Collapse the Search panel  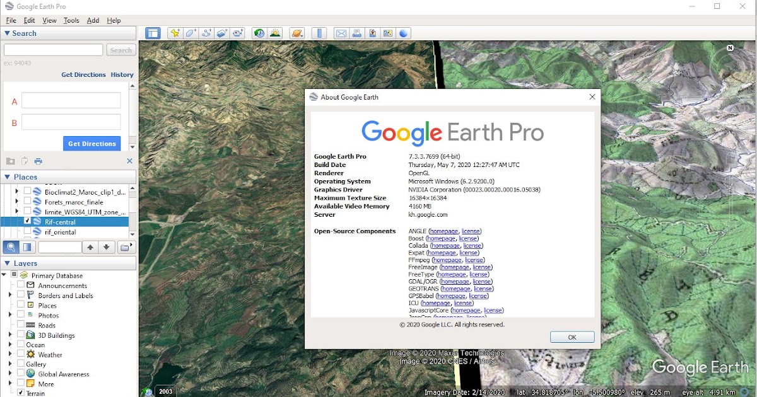[8, 33]
